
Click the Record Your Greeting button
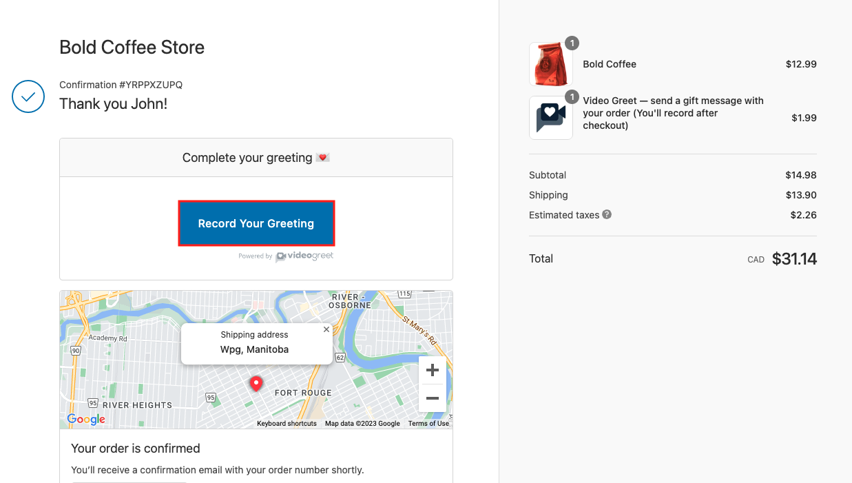click(x=256, y=223)
